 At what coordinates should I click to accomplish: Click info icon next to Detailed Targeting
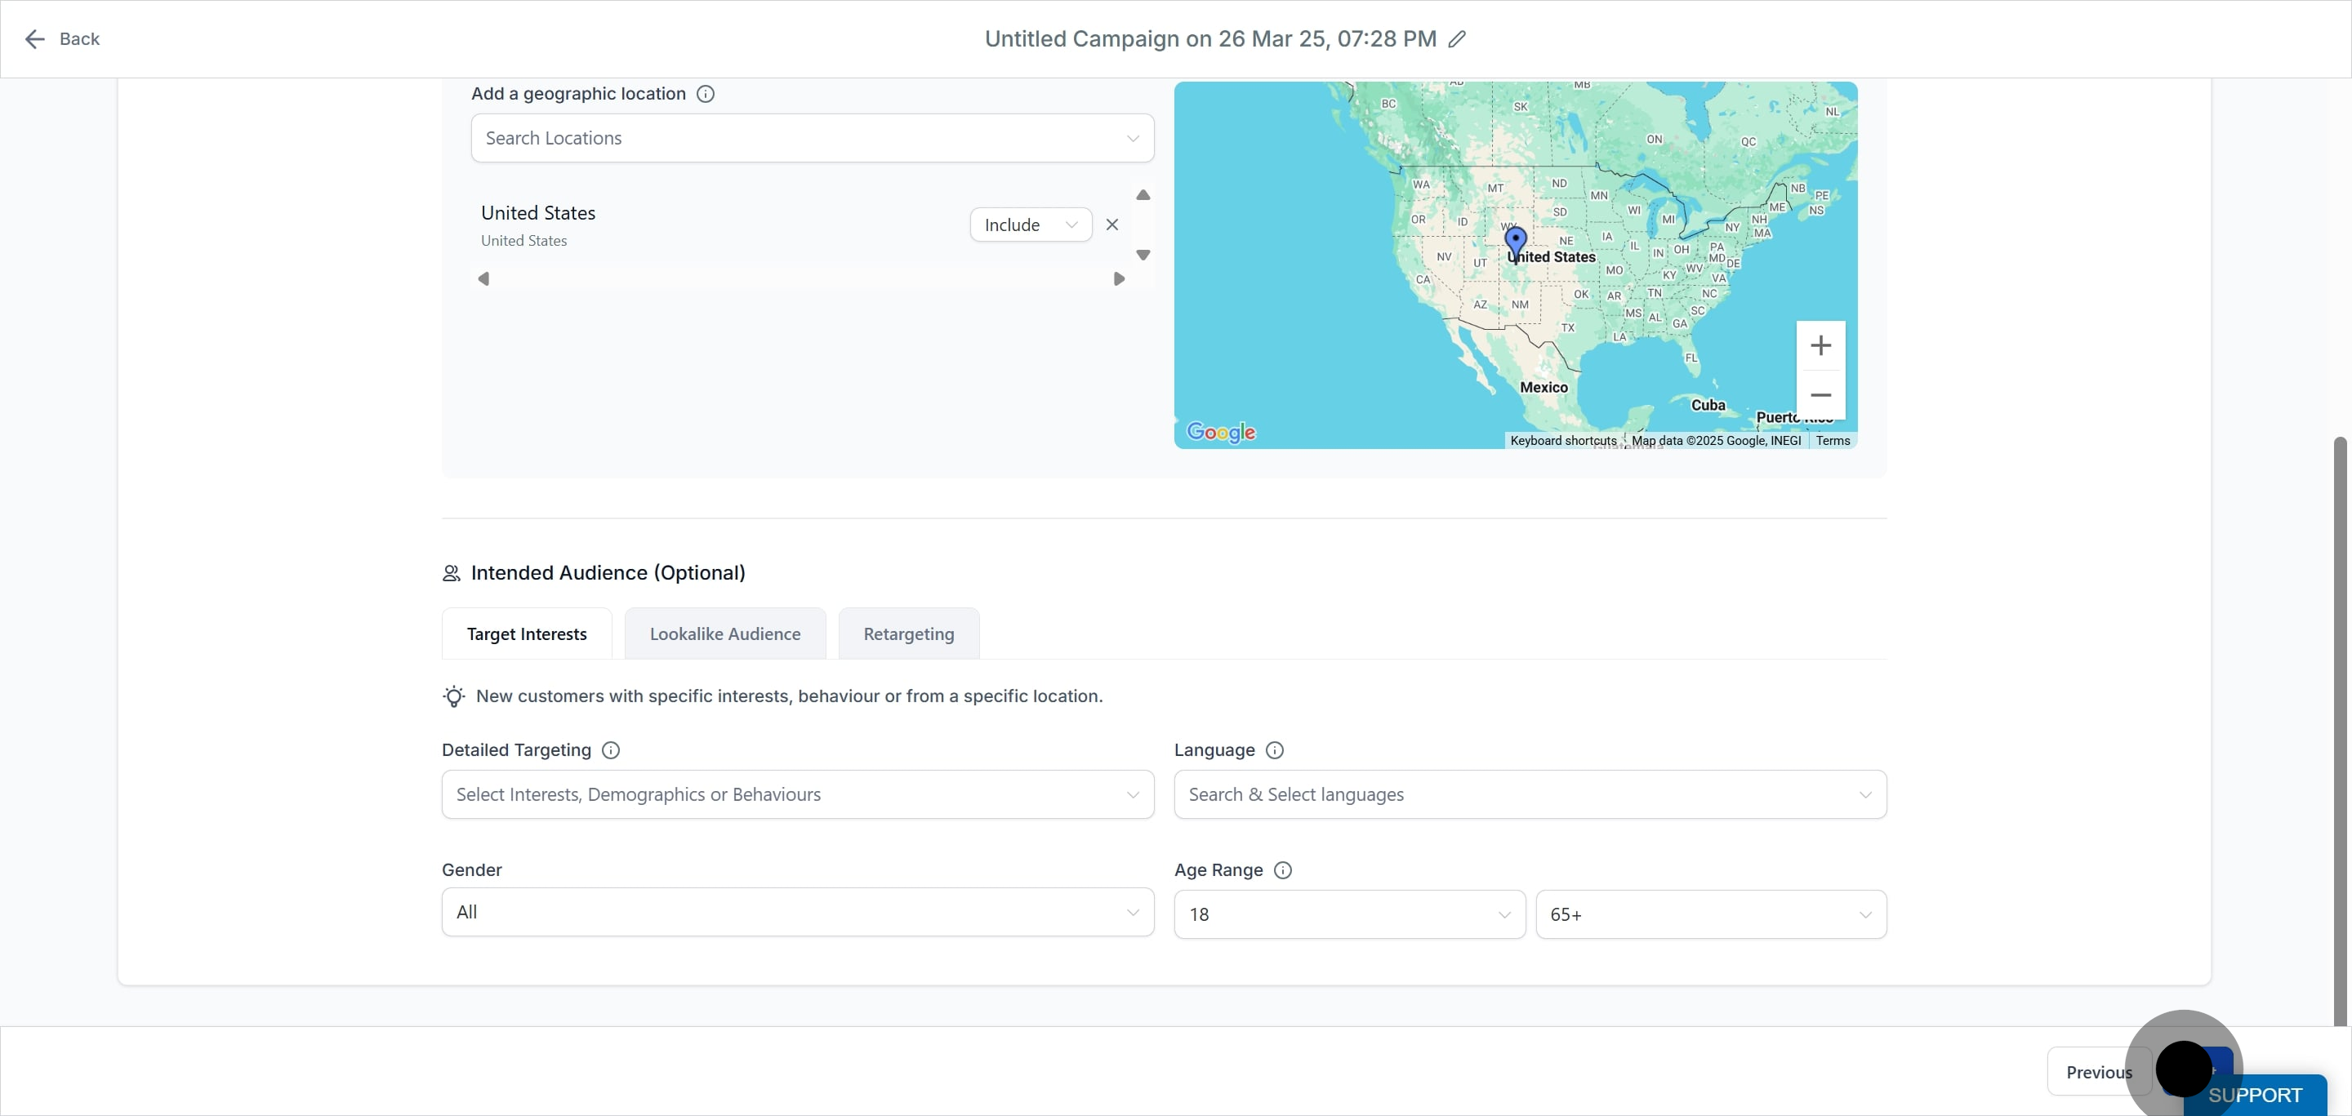coord(611,750)
